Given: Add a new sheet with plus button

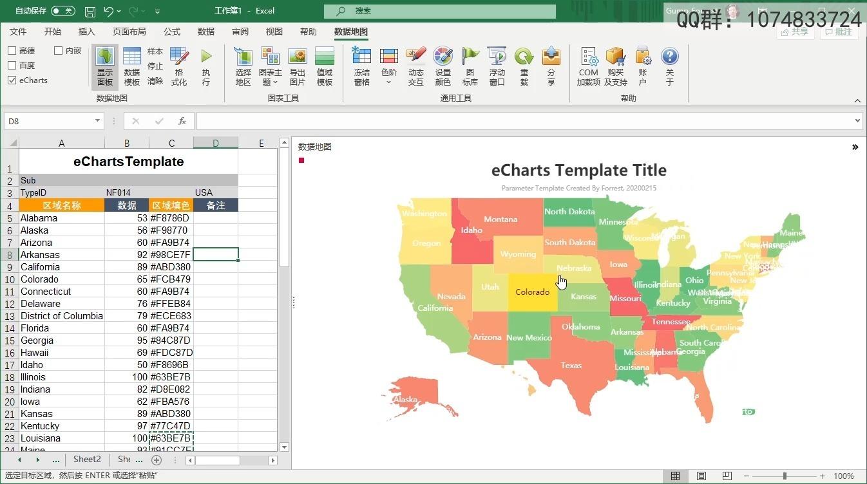Looking at the screenshot, I should [157, 460].
